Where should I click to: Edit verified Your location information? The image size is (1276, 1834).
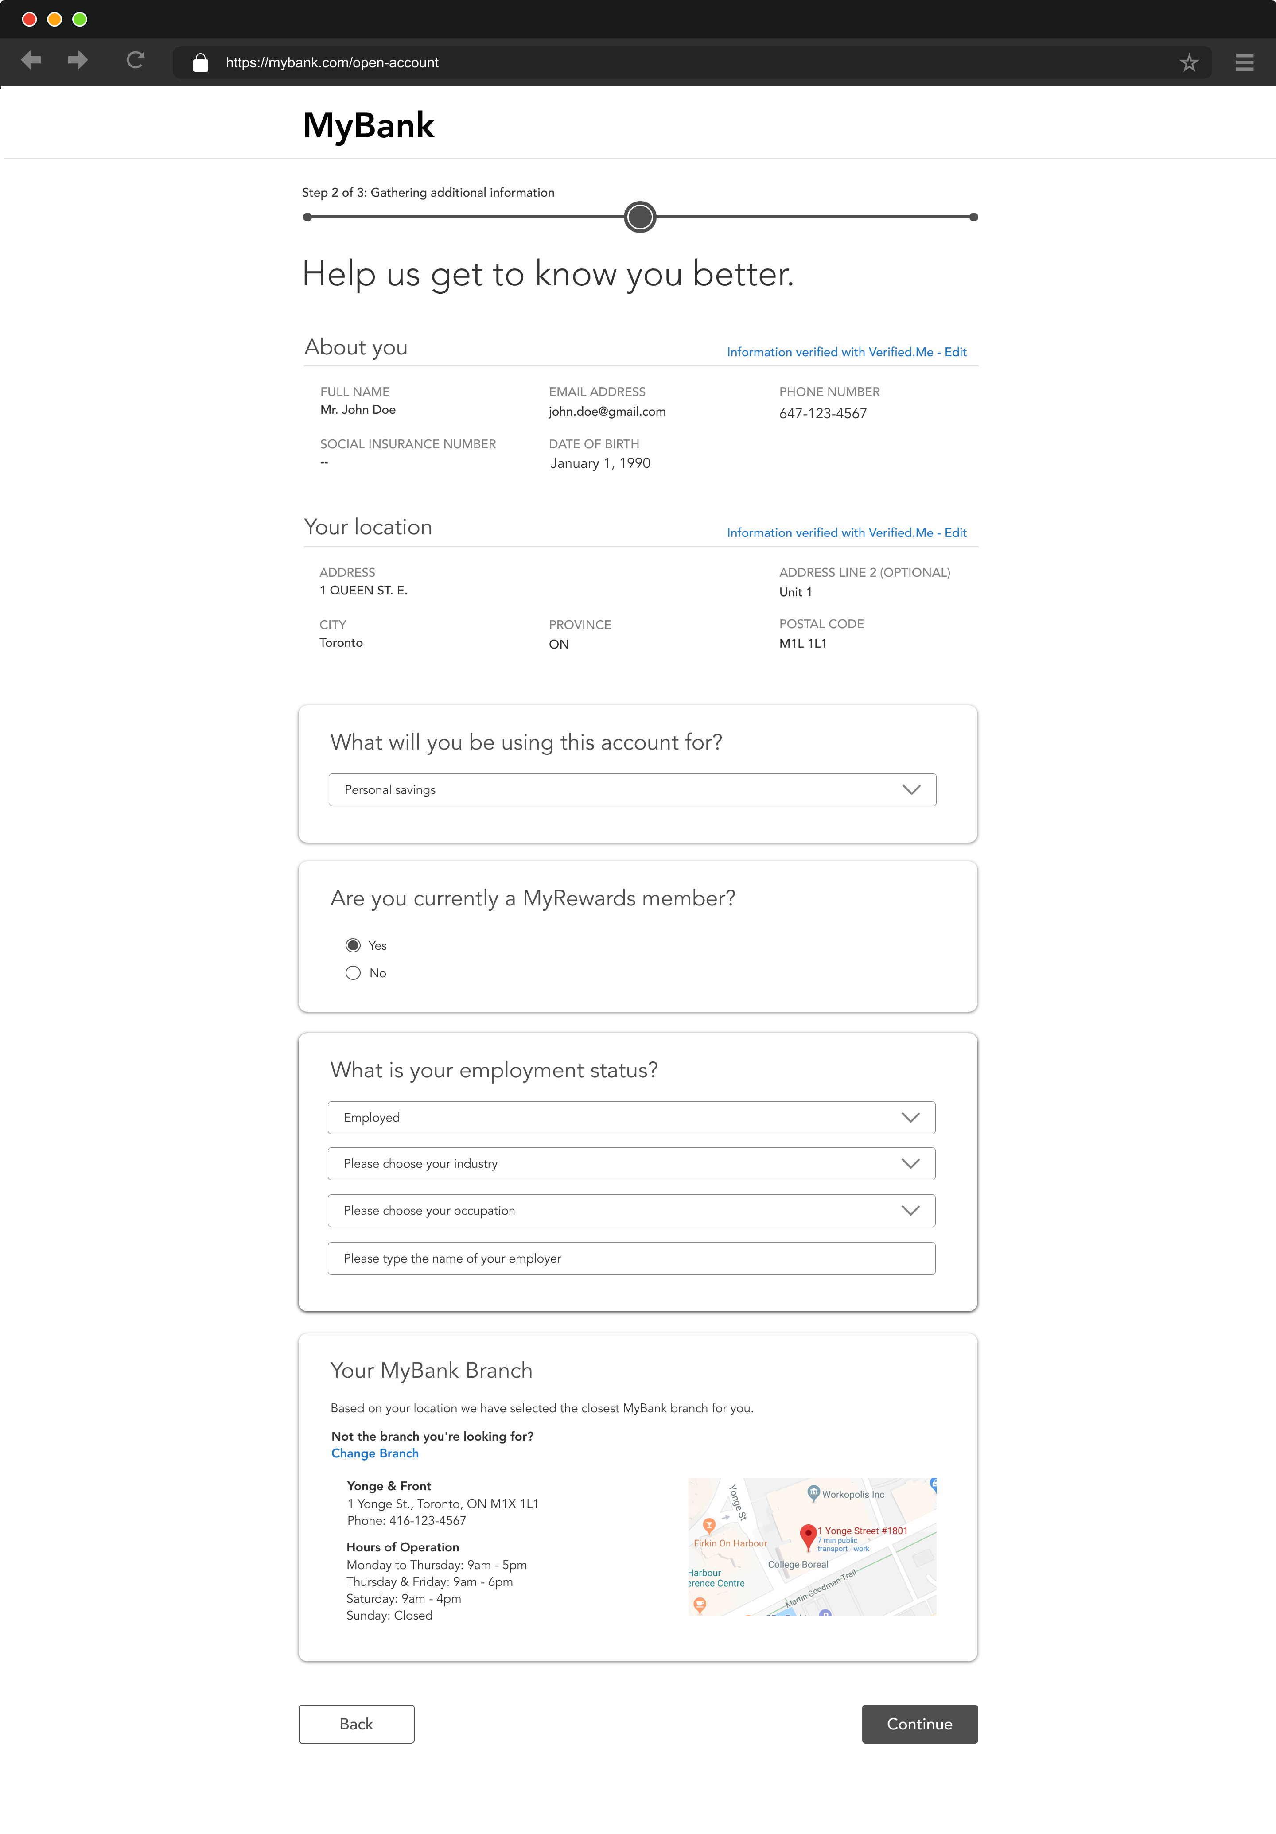tap(955, 533)
